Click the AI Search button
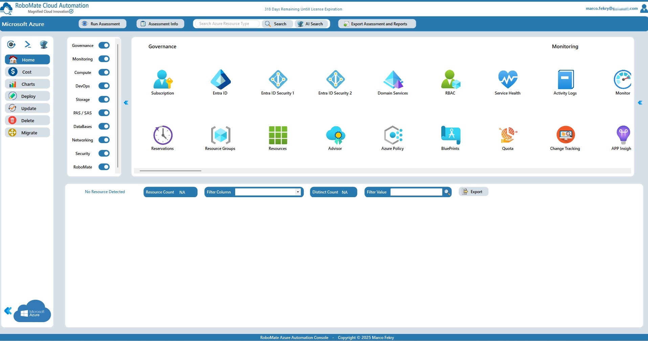Screen dimensions: 648x341 pos(311,24)
